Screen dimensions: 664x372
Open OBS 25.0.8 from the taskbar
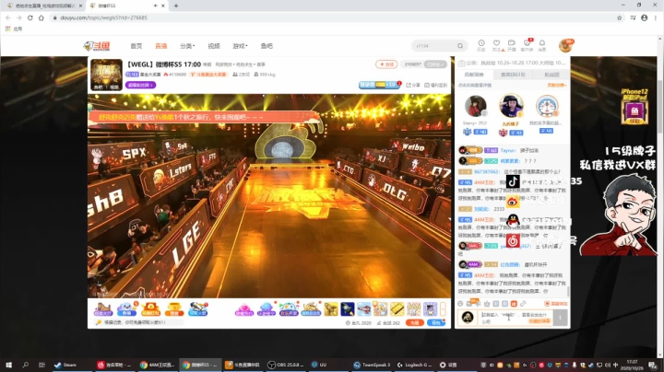click(x=286, y=365)
